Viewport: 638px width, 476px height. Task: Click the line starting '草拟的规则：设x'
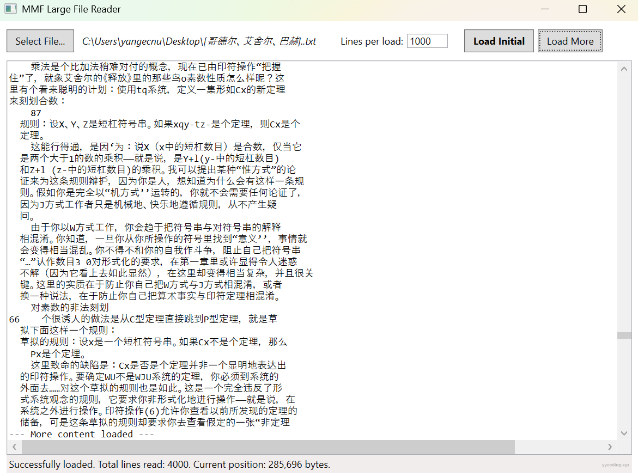(x=154, y=341)
